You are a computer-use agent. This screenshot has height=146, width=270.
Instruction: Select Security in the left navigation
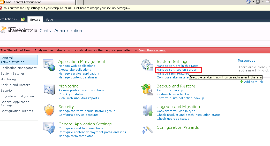point(6,91)
